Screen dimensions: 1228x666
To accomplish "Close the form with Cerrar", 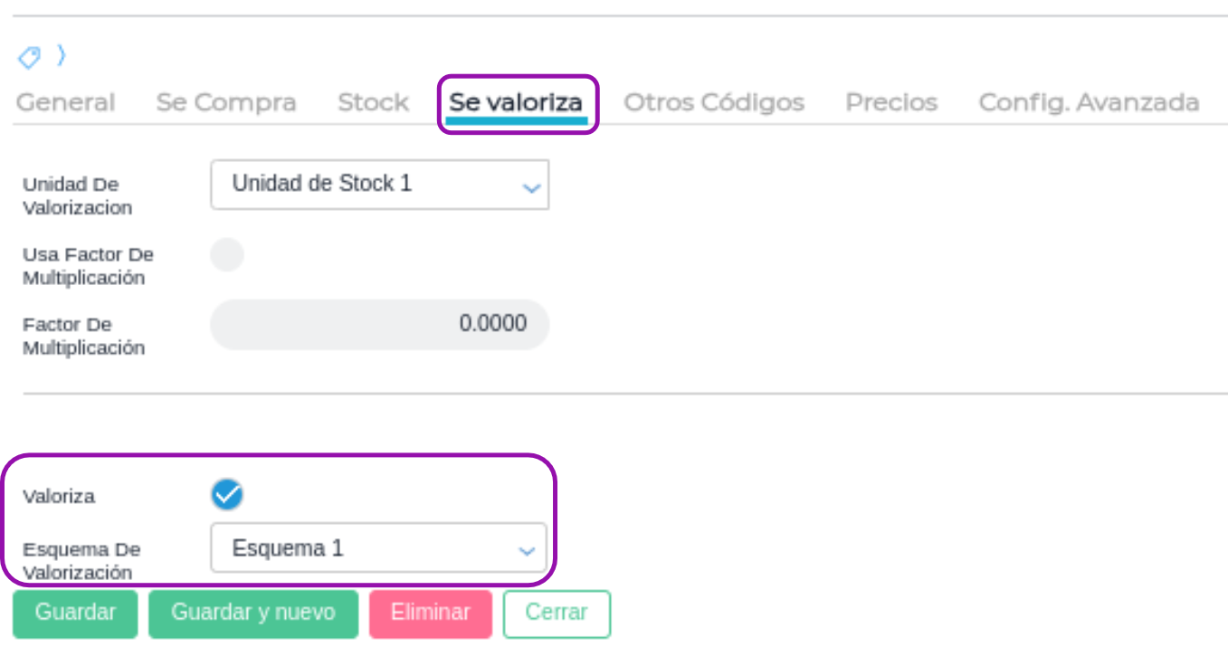I will [557, 614].
